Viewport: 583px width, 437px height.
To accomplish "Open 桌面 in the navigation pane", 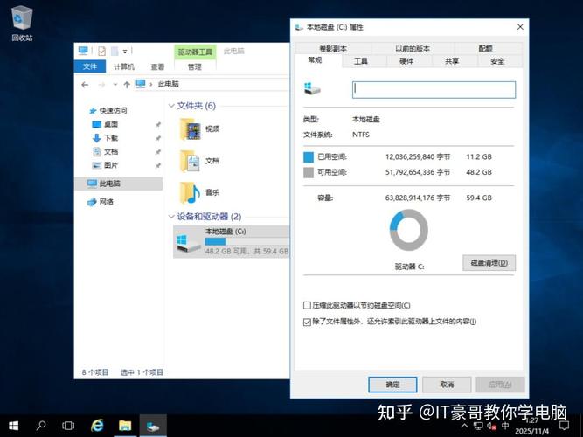I will pyautogui.click(x=111, y=124).
